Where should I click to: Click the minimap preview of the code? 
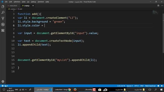tap(156, 12)
